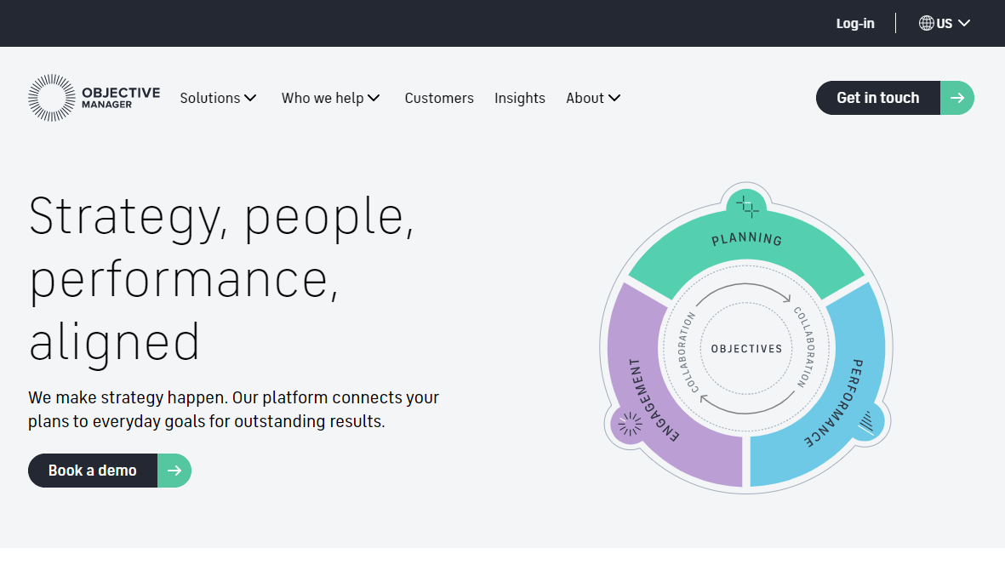Click the Log-in link

pyautogui.click(x=855, y=23)
